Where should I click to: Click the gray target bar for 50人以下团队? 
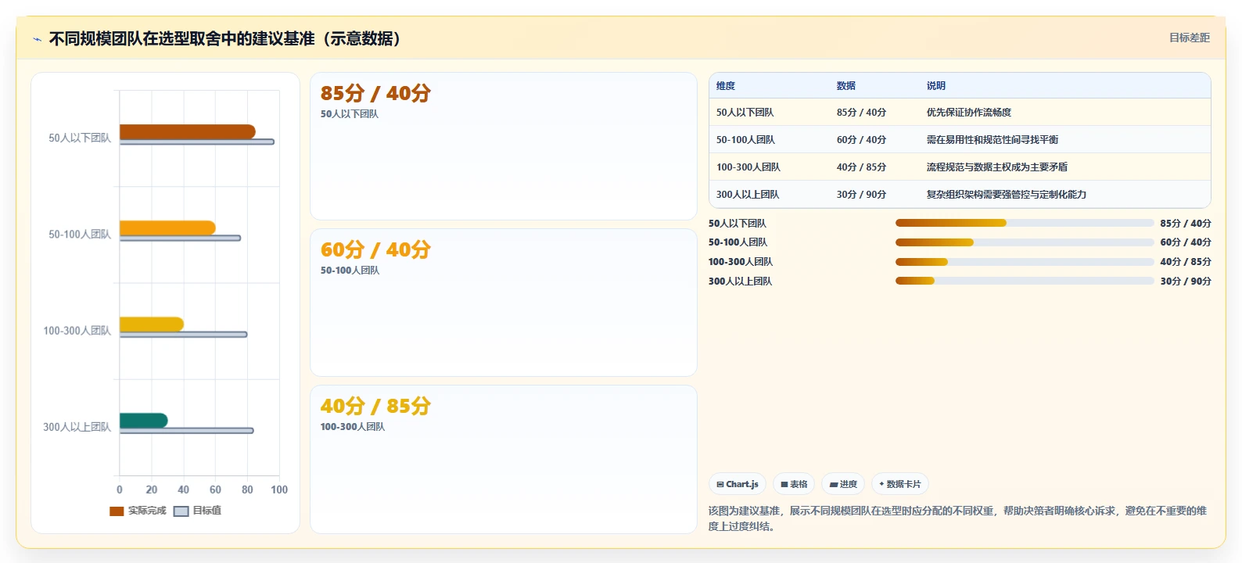point(196,142)
